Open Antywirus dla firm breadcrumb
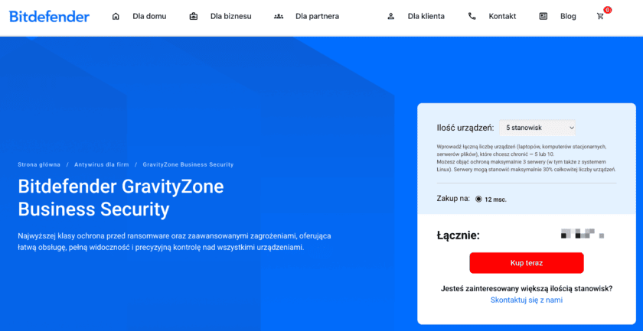The height and width of the screenshot is (331, 643). click(x=101, y=164)
